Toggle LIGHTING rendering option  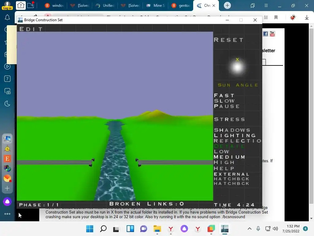[235, 136]
